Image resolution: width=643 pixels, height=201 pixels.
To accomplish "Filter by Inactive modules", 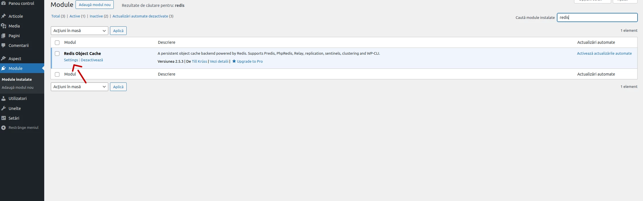I will (96, 16).
